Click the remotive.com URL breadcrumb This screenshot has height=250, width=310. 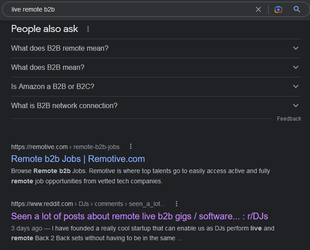(x=65, y=147)
